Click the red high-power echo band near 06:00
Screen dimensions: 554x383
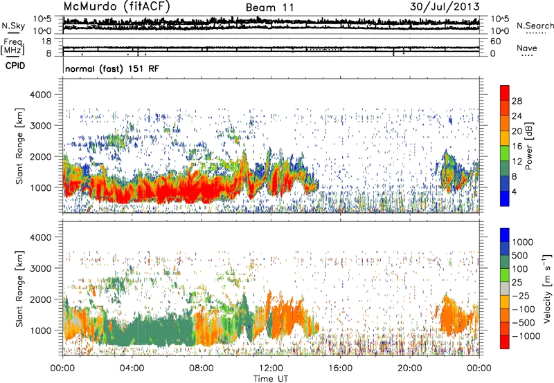point(168,190)
